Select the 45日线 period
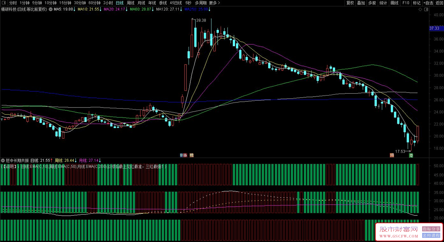Viewport: 444px width, 242px height. click(x=176, y=3)
